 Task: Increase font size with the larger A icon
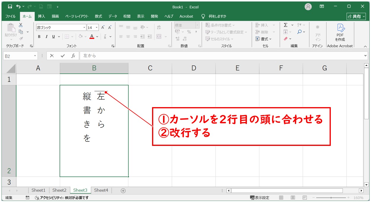[x=103, y=28]
